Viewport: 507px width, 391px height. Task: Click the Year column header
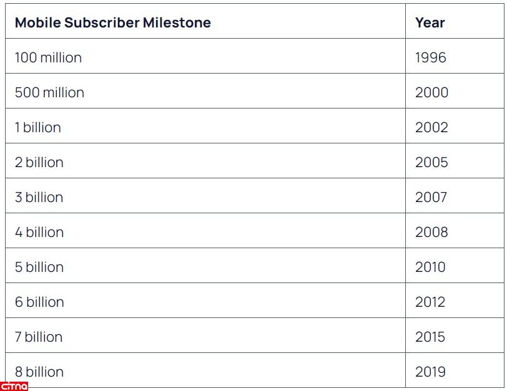(x=430, y=23)
